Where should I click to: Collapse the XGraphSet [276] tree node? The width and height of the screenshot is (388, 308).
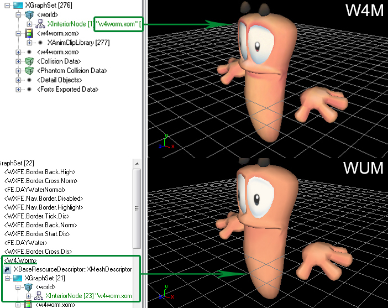coord(7,5)
